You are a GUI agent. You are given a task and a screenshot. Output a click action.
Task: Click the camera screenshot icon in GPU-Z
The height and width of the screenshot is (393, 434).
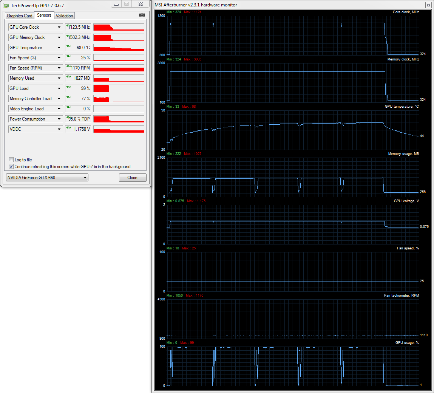point(142,15)
